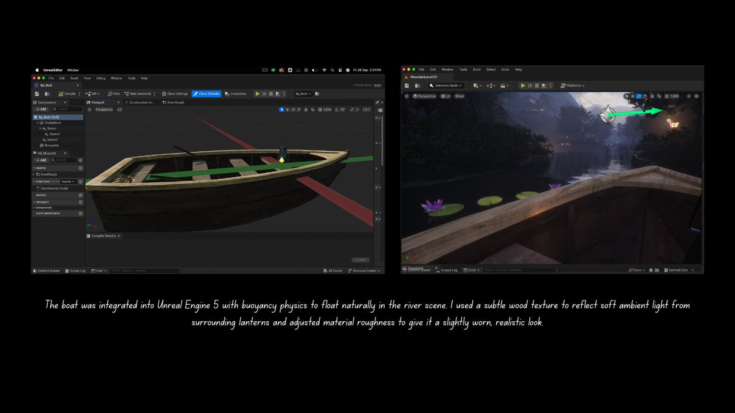Add new function with Functions plus icon

[x=80, y=182]
